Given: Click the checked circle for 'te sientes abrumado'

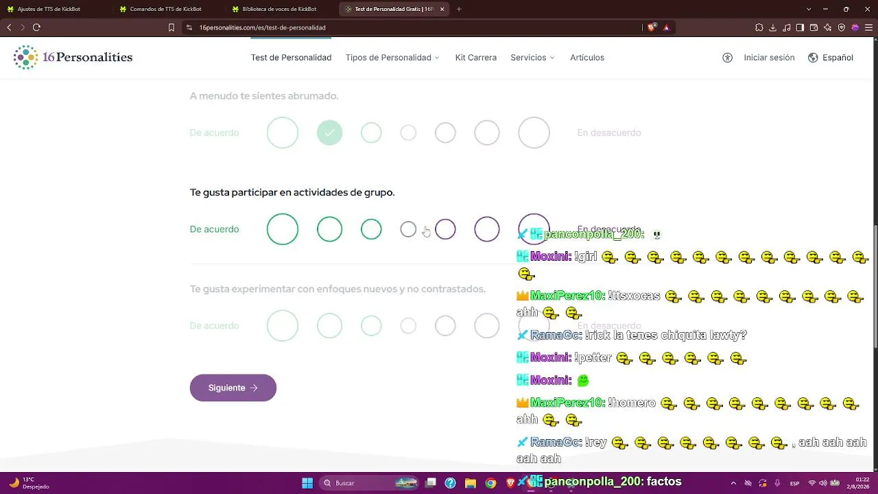Looking at the screenshot, I should click(329, 132).
